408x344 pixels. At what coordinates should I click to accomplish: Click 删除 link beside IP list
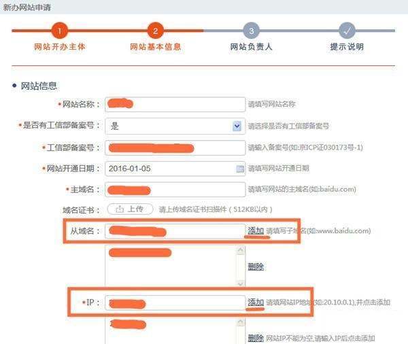tap(256, 339)
